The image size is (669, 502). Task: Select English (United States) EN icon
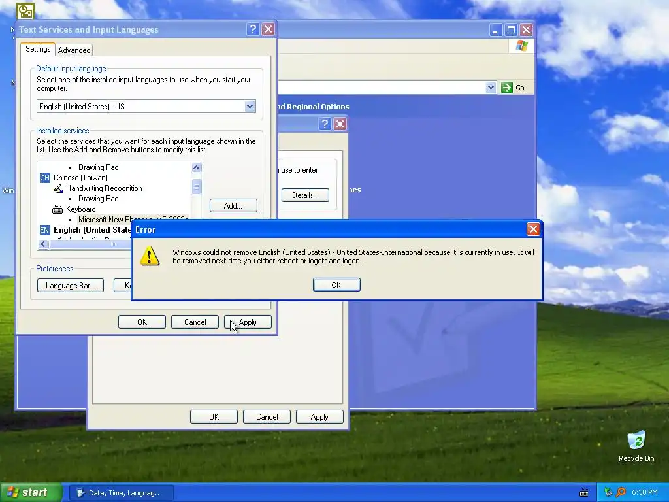point(45,230)
